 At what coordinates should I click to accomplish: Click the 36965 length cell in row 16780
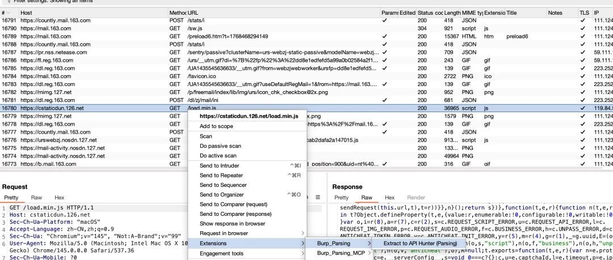(452, 108)
